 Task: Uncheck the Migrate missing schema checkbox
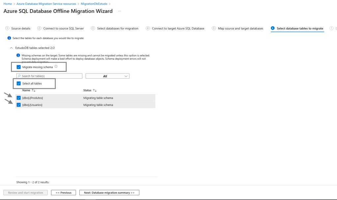click(19, 67)
